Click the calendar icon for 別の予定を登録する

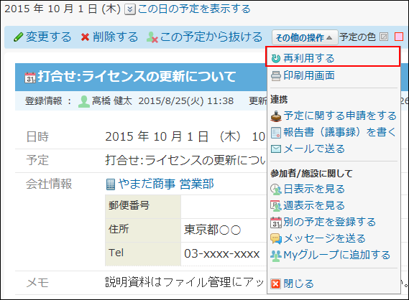click(x=276, y=222)
